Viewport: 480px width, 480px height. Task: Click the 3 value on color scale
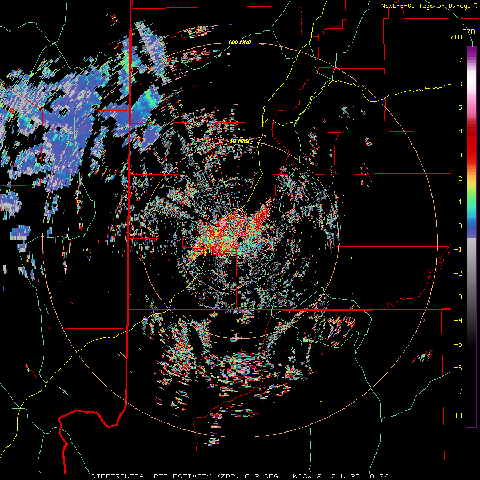[460, 155]
